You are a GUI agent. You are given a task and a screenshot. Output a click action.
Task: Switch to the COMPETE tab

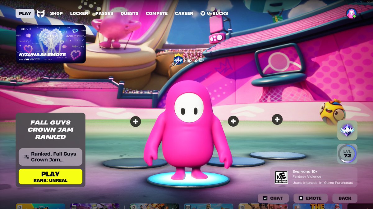[157, 13]
